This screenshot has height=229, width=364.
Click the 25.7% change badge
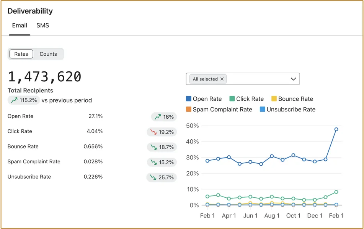pyautogui.click(x=162, y=177)
